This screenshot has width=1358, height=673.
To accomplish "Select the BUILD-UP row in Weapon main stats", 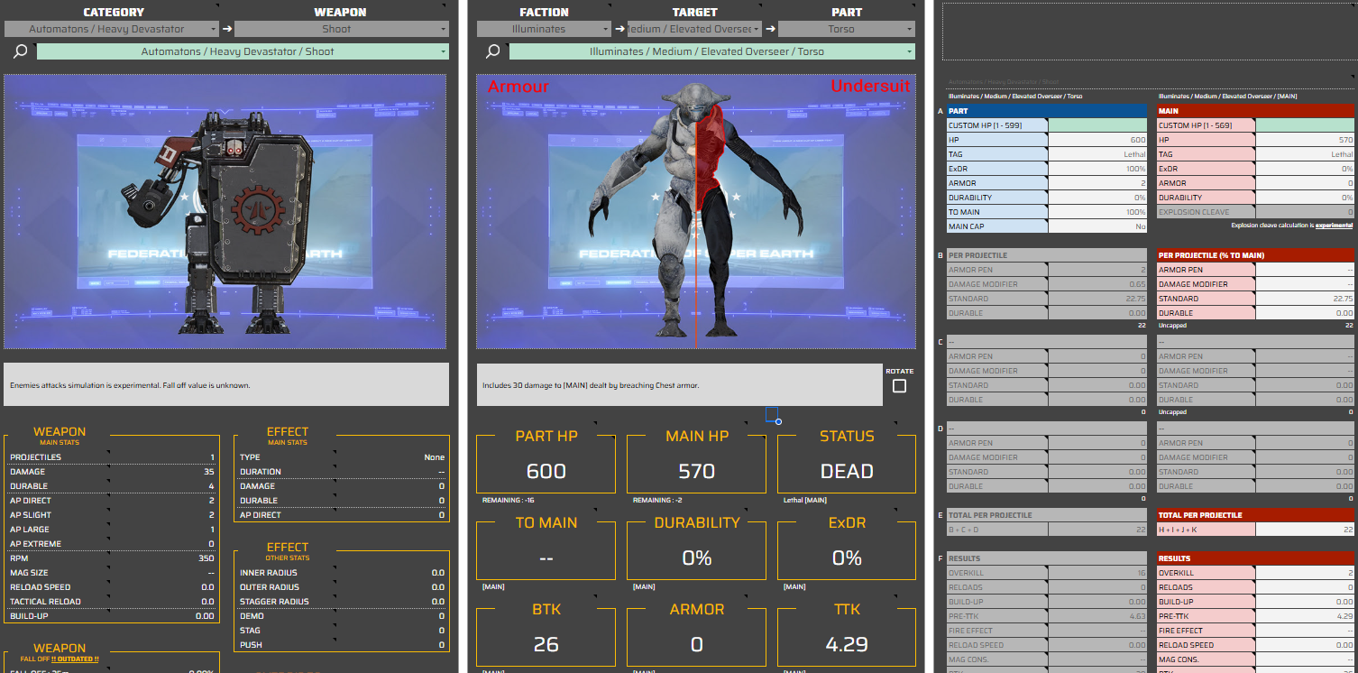I will coord(113,616).
